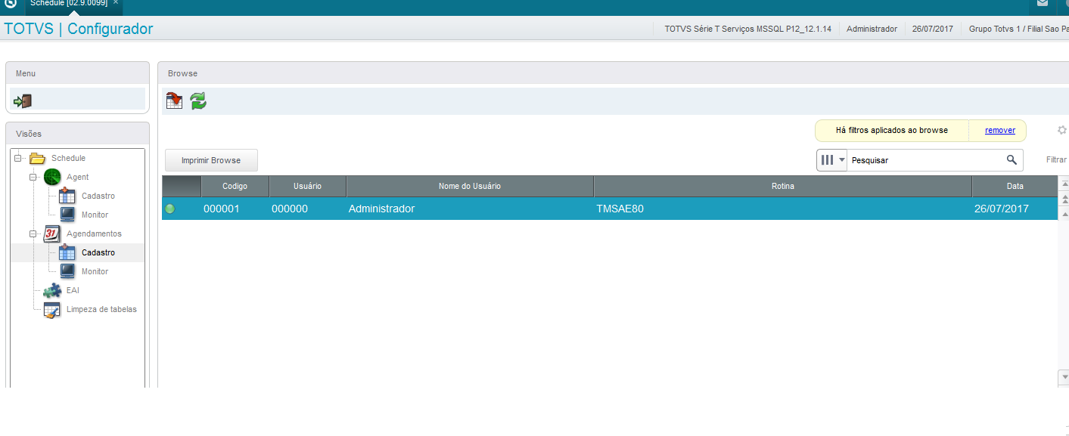Click the Imprimir Browse button
This screenshot has height=436, width=1069.
(x=211, y=160)
